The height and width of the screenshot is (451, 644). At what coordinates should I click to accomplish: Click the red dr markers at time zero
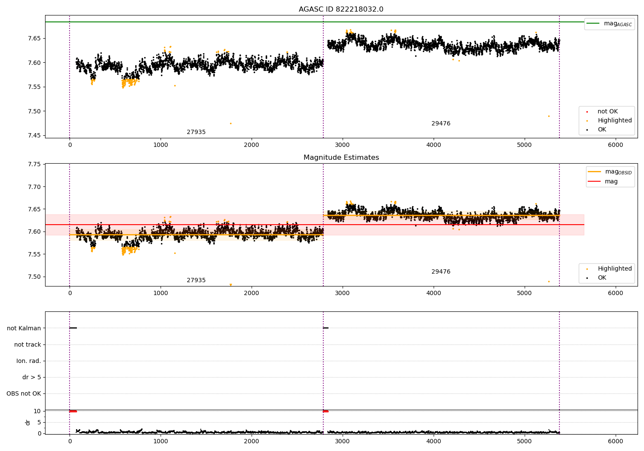(x=73, y=411)
